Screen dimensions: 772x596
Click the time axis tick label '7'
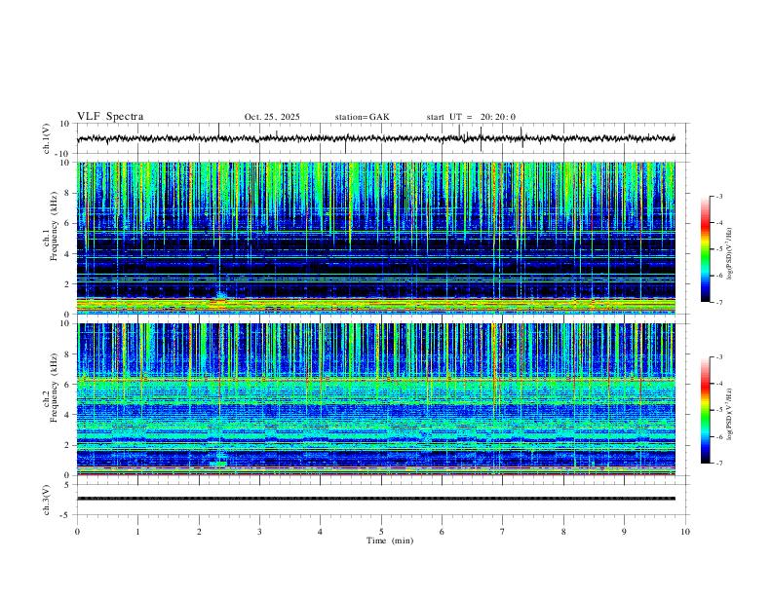tap(503, 532)
